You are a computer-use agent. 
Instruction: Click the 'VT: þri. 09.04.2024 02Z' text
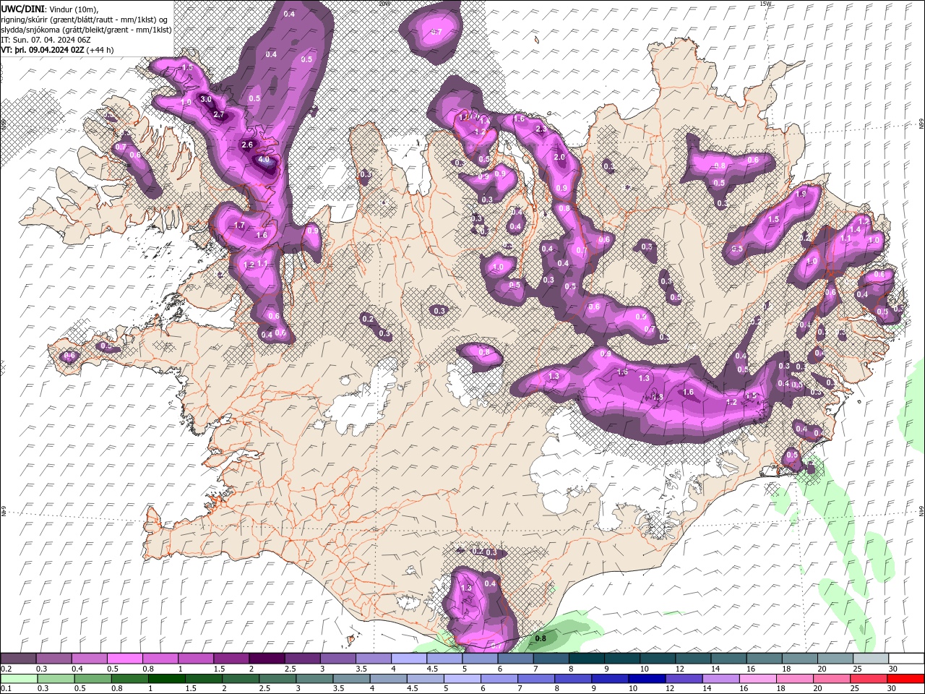point(43,50)
